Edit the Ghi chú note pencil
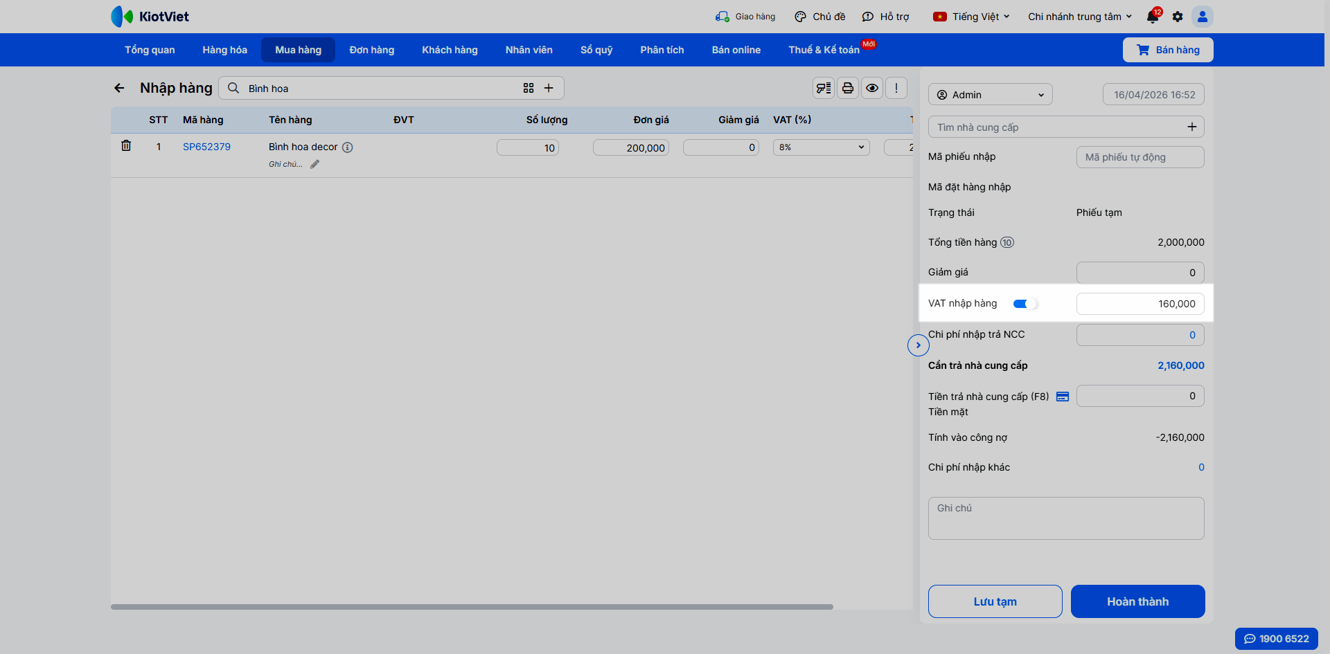 pyautogui.click(x=315, y=164)
